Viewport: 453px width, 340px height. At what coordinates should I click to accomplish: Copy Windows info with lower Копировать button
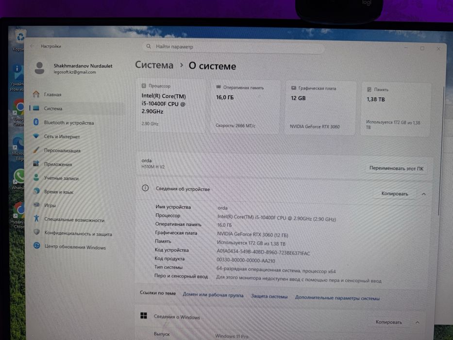(x=388, y=322)
